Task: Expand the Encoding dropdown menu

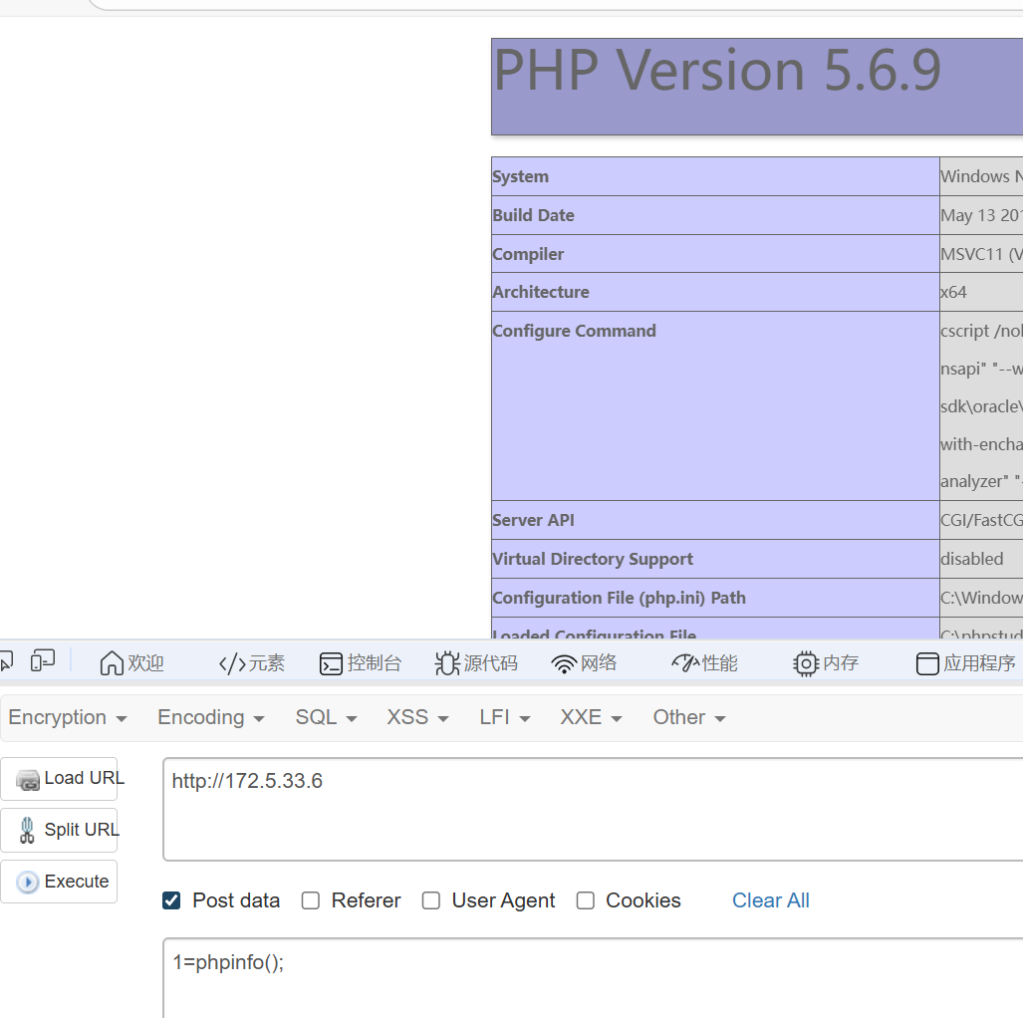Action: [211, 717]
